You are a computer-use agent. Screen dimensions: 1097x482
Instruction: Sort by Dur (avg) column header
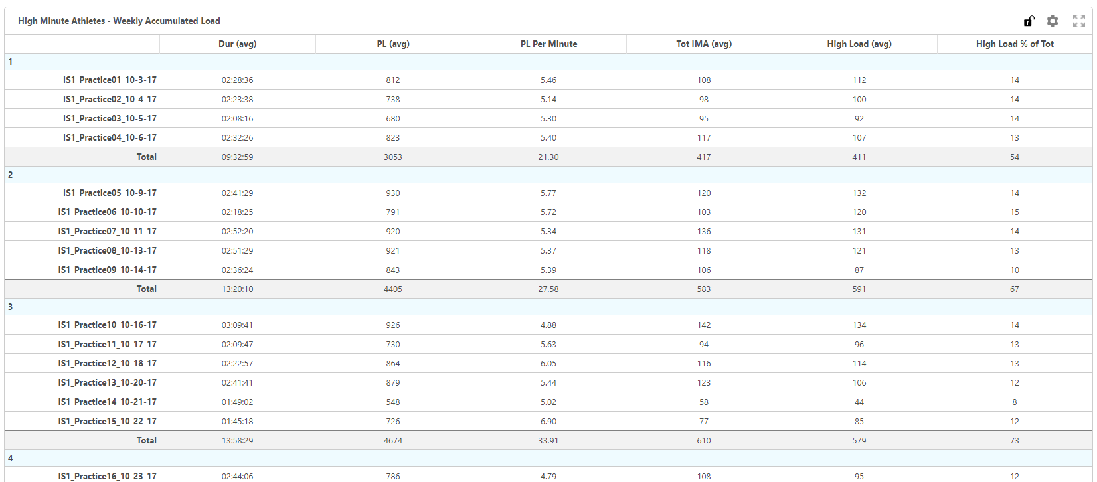point(237,44)
